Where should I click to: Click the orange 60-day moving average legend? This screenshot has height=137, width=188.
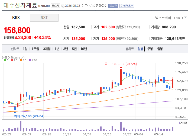tap(23, 60)
